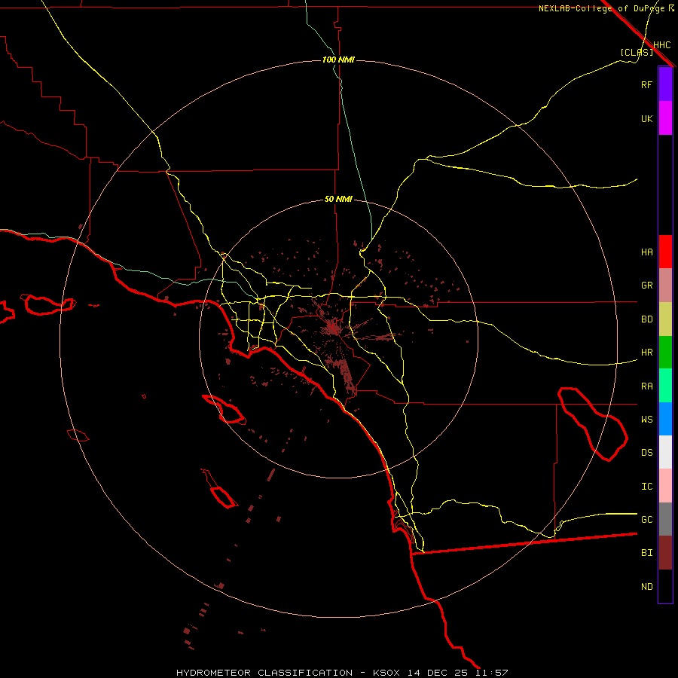Click the HR green legend swatch
678x678 pixels.
tap(665, 353)
